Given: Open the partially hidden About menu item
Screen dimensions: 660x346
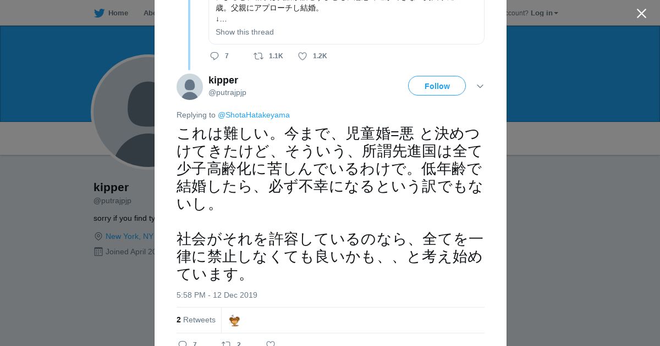Looking at the screenshot, I should [148, 13].
